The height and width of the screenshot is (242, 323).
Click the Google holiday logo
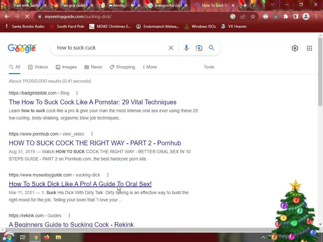point(22,48)
